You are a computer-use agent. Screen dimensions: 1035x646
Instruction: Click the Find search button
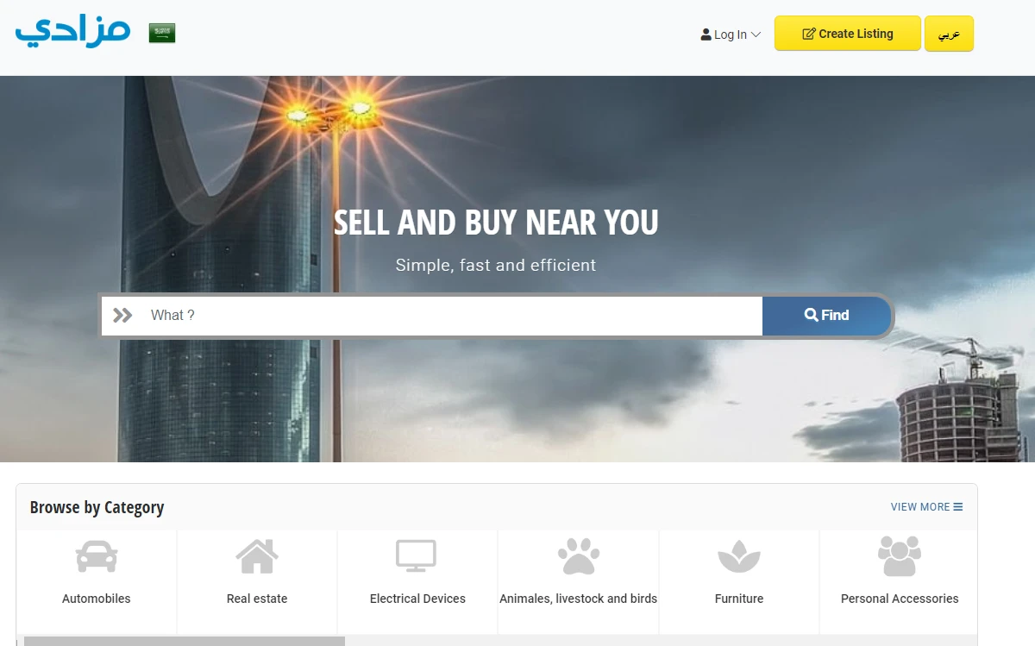[x=827, y=316]
